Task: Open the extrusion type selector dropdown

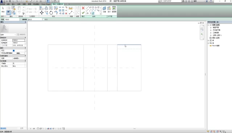Action: 8,35
